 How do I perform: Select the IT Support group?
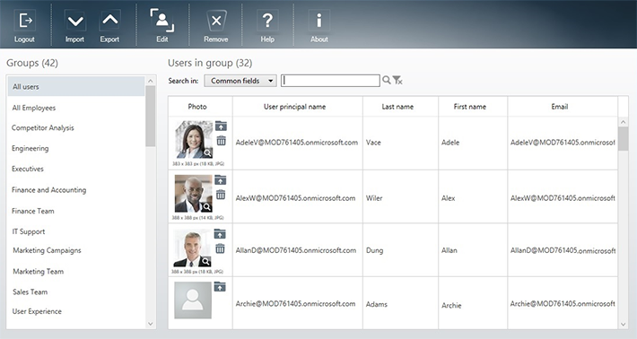pyautogui.click(x=29, y=231)
